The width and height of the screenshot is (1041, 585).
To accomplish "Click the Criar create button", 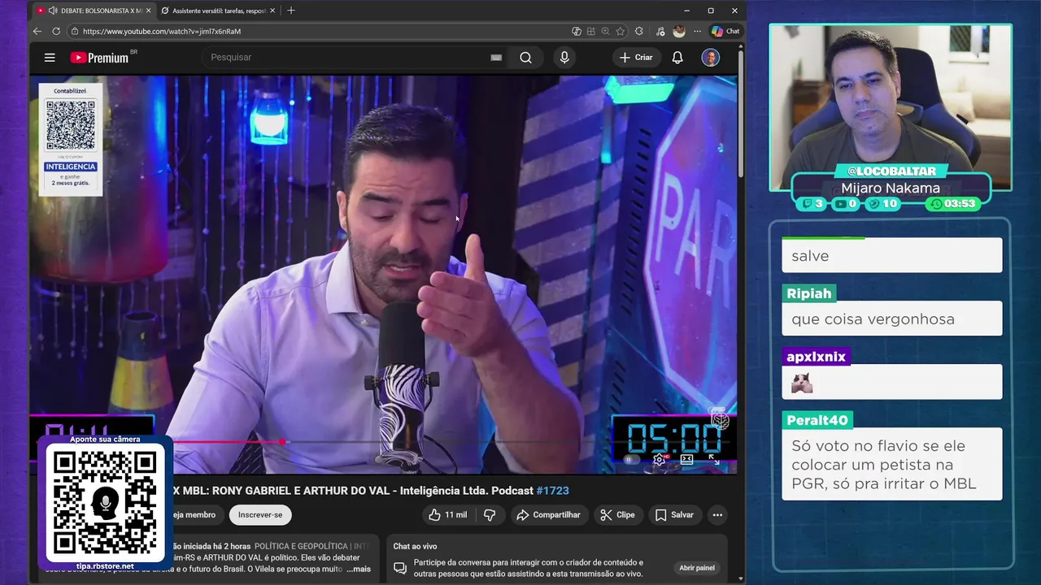I will [636, 58].
